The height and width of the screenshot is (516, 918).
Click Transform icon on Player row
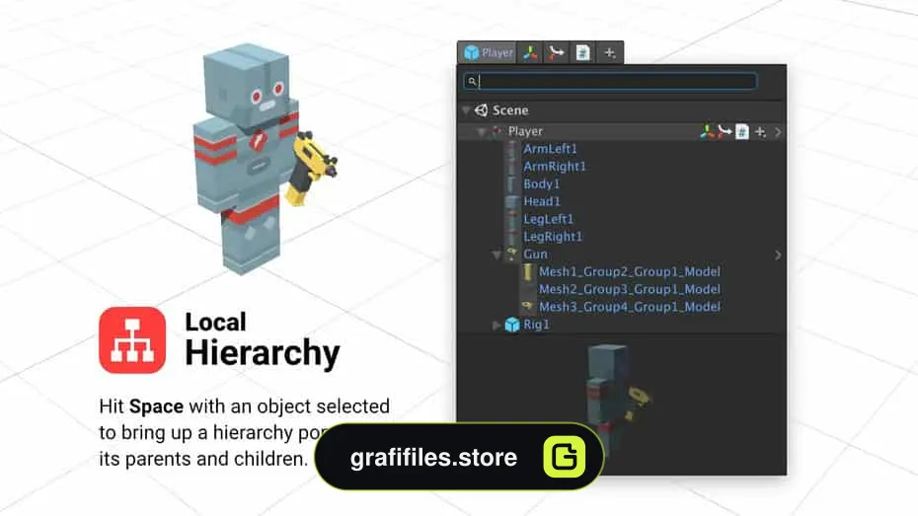[x=707, y=131]
